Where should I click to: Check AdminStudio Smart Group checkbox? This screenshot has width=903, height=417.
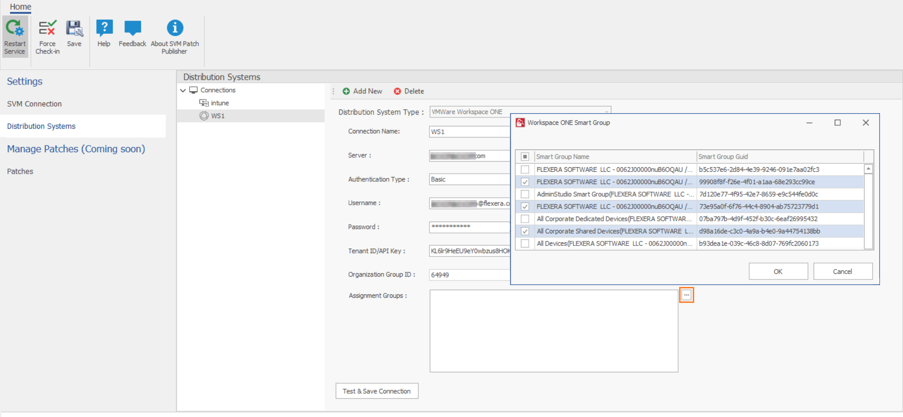click(x=525, y=194)
